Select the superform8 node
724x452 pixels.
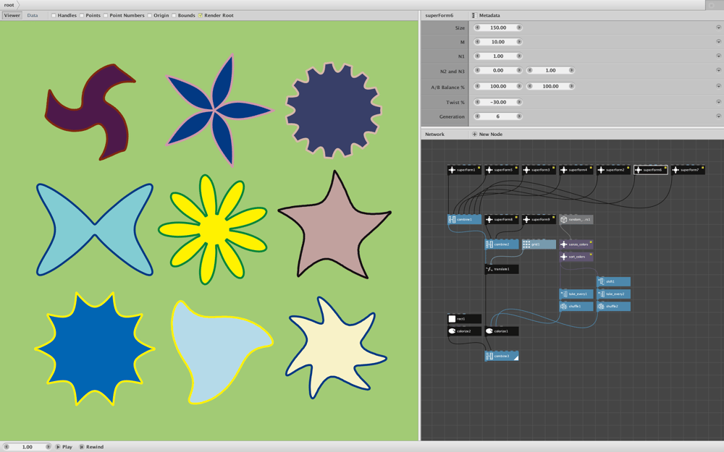point(502,220)
